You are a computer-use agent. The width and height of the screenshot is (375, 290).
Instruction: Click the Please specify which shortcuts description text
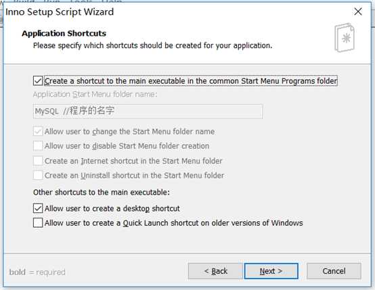[x=152, y=45]
